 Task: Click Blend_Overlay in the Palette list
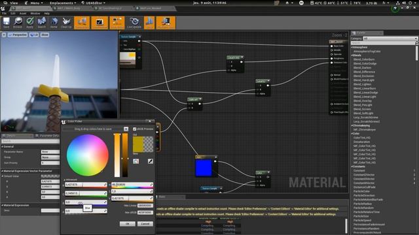[363, 101]
